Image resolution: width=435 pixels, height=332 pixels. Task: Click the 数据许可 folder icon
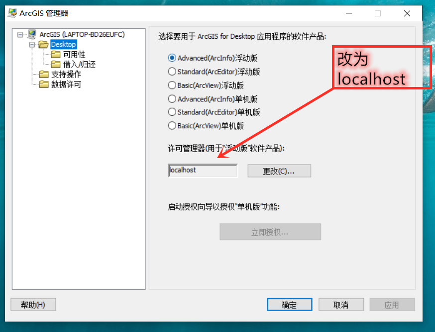point(44,84)
